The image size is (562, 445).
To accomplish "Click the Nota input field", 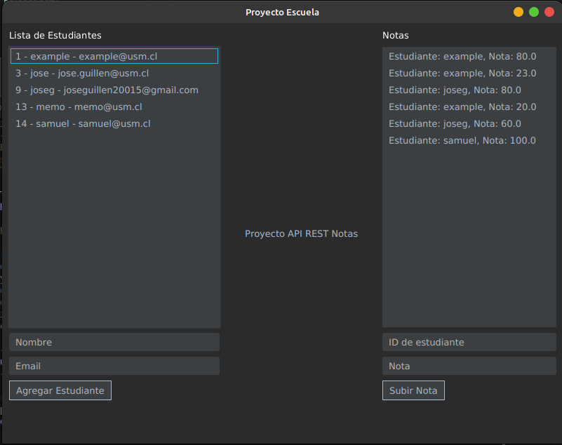I will pos(469,366).
